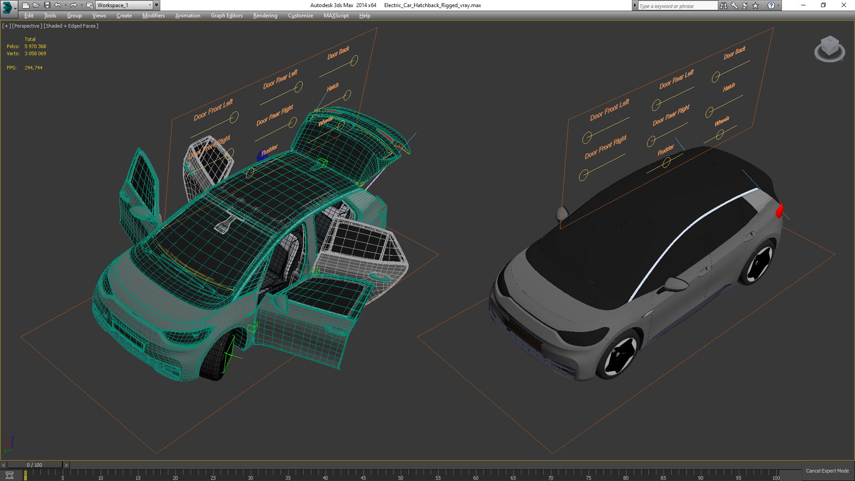The height and width of the screenshot is (481, 855).
Task: Open the Customize menu
Action: point(301,16)
